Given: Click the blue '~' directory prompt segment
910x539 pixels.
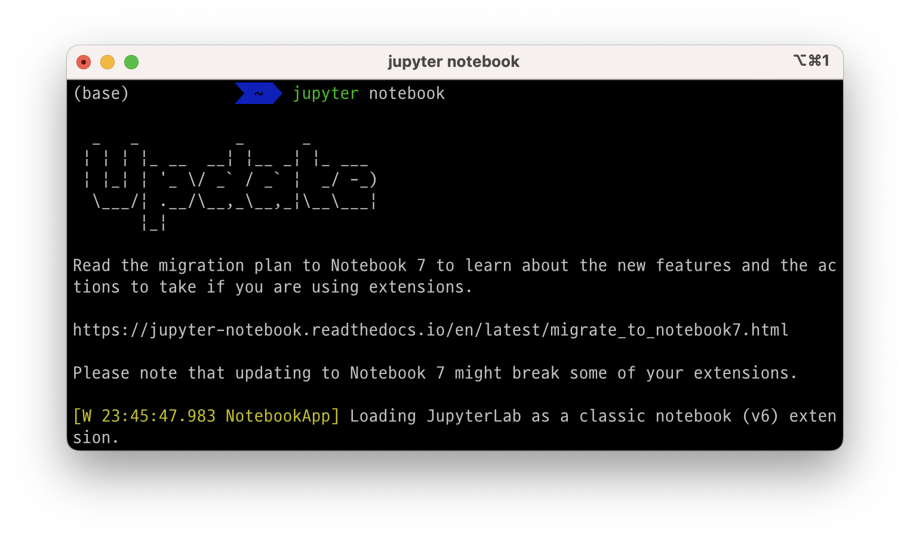Looking at the screenshot, I should click(x=259, y=93).
